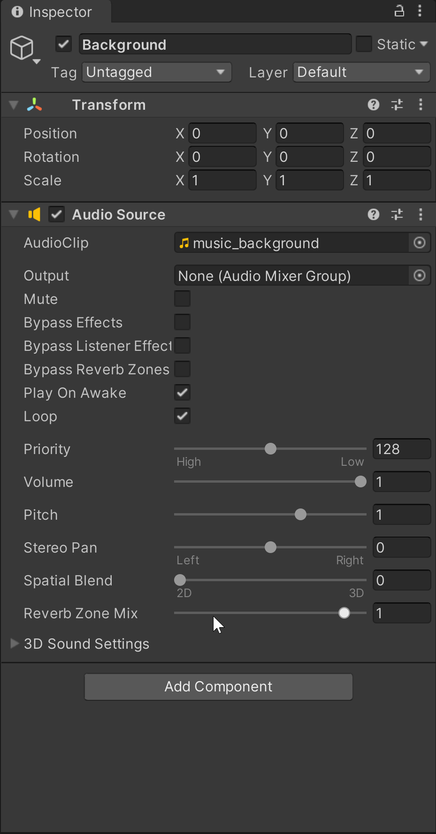Open the Static dropdown arrow
This screenshot has width=436, height=834.
click(x=424, y=44)
